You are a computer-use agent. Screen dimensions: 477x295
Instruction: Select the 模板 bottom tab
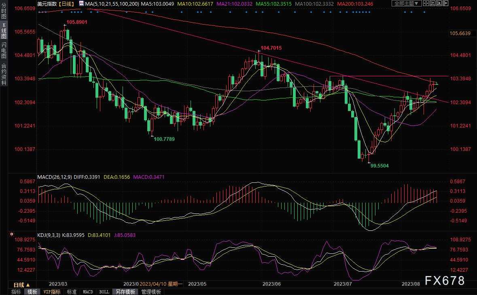point(32,292)
